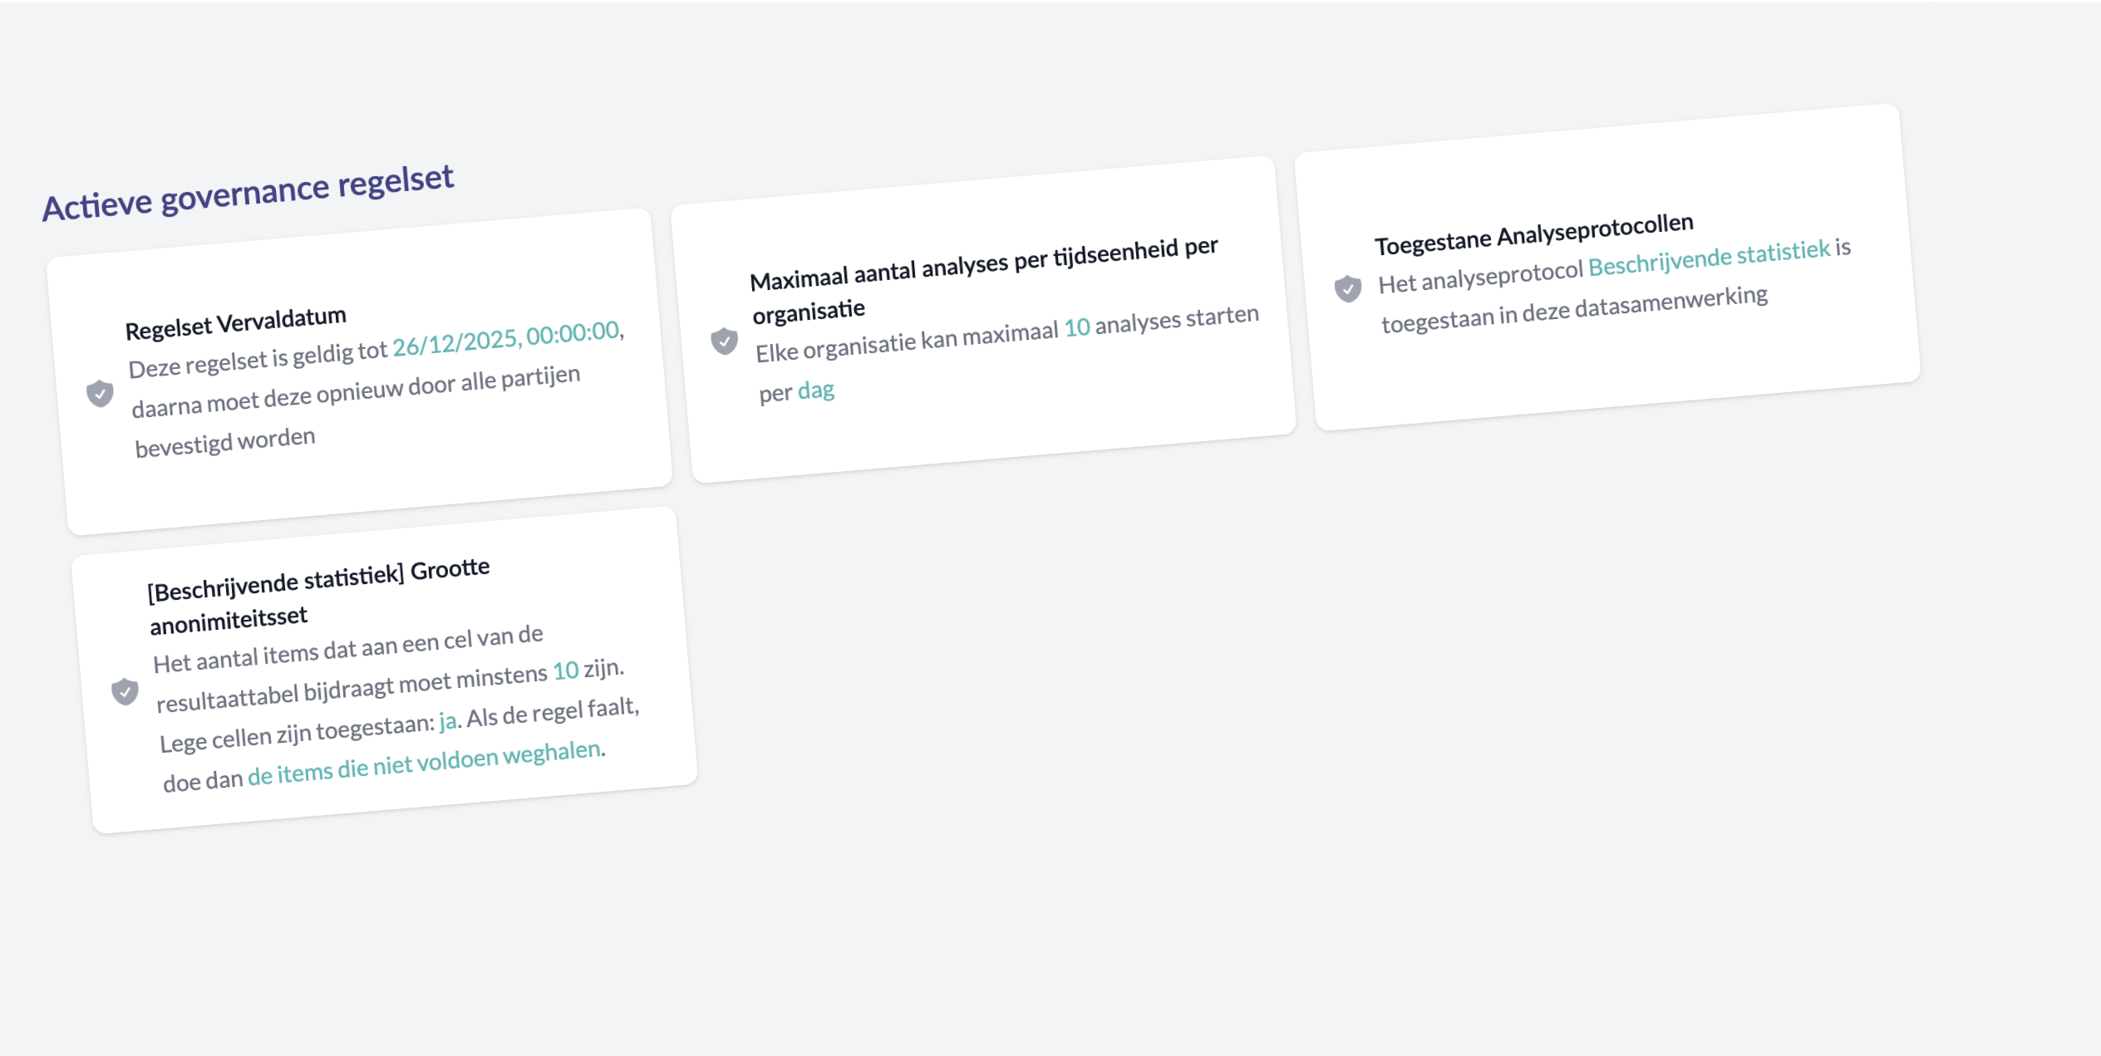
Task: Select the 'Toegestane Analyseprotocollen' card title
Action: pyautogui.click(x=1533, y=234)
